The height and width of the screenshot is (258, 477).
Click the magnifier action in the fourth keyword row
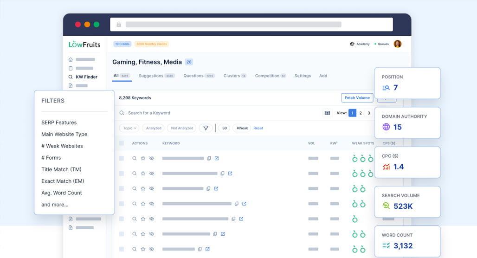[134, 204]
